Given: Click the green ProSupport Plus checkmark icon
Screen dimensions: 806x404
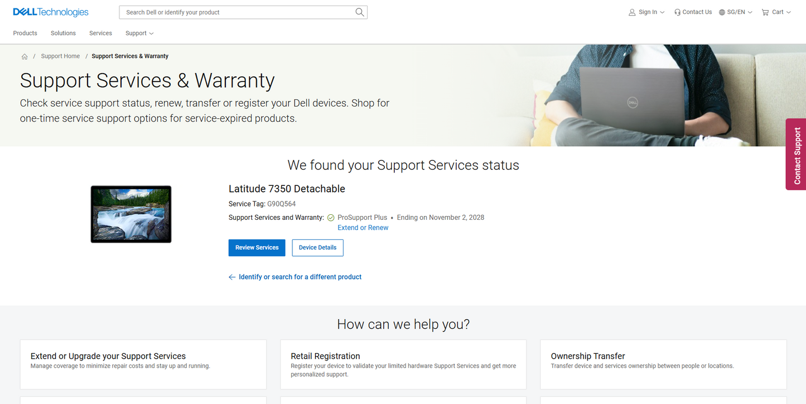Looking at the screenshot, I should (x=331, y=218).
